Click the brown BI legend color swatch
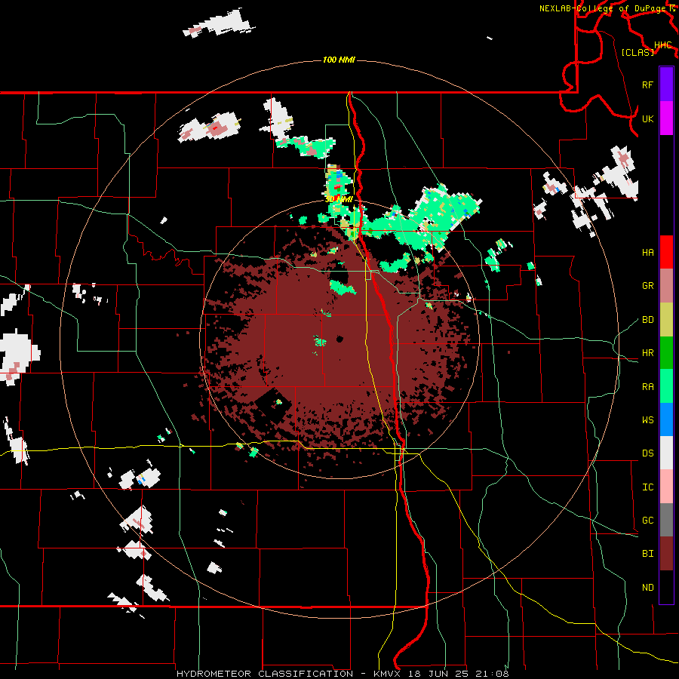Viewport: 679px width, 679px height. tap(666, 554)
